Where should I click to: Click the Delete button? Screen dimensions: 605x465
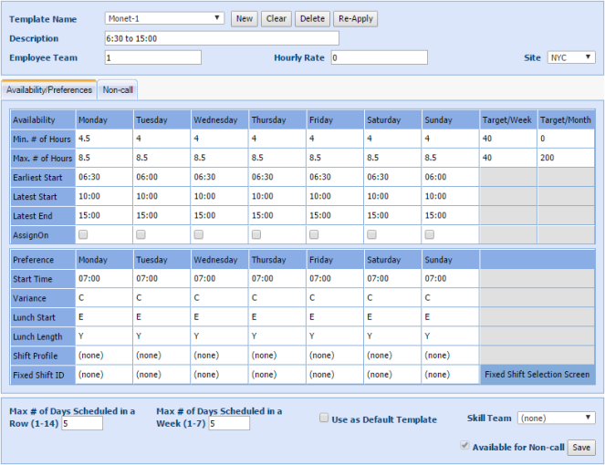[x=312, y=18]
